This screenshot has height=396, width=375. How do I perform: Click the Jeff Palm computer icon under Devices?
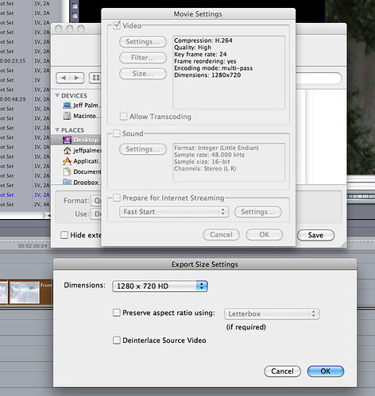[x=67, y=106]
